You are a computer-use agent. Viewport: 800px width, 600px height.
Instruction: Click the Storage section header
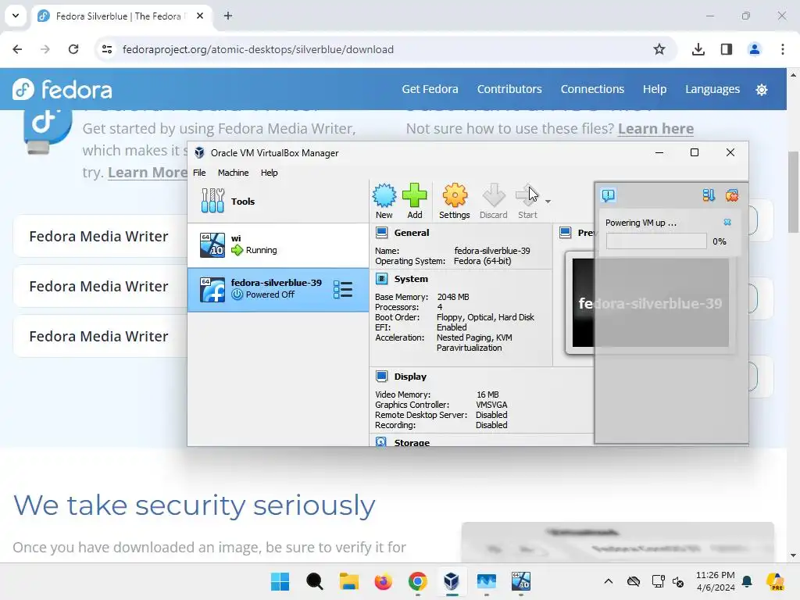pyautogui.click(x=412, y=442)
